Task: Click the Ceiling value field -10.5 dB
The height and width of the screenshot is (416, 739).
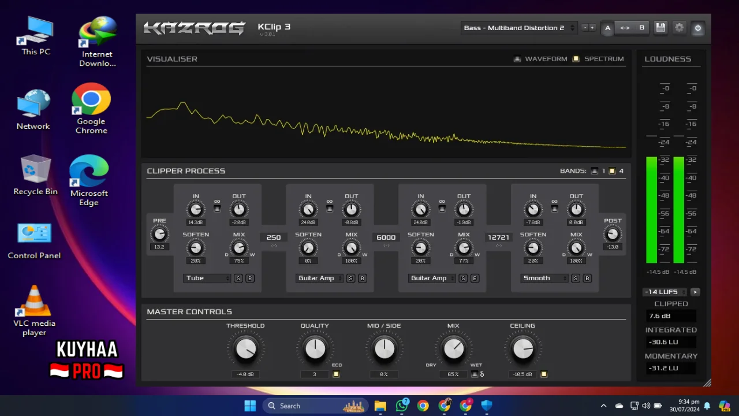Action: pyautogui.click(x=523, y=374)
